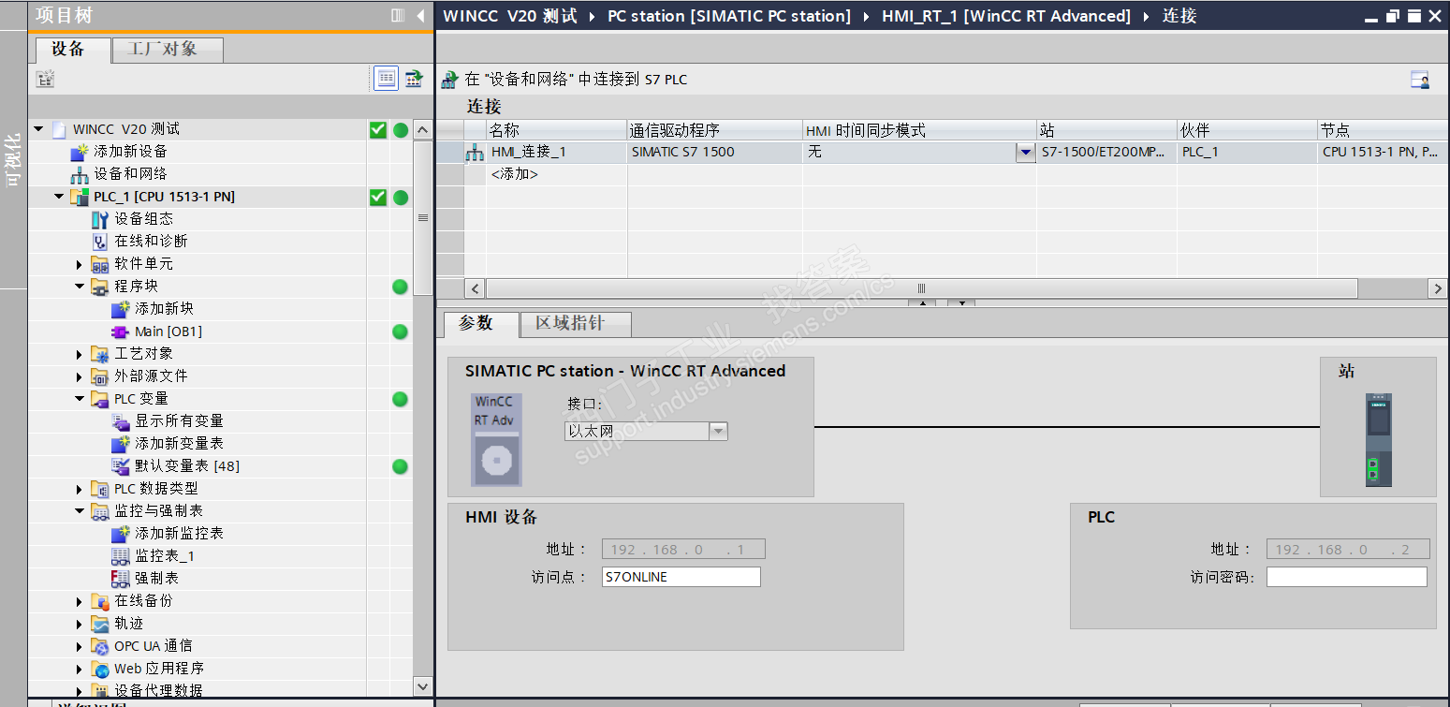Collapse the 项目树 panel with the arrow

(420, 16)
